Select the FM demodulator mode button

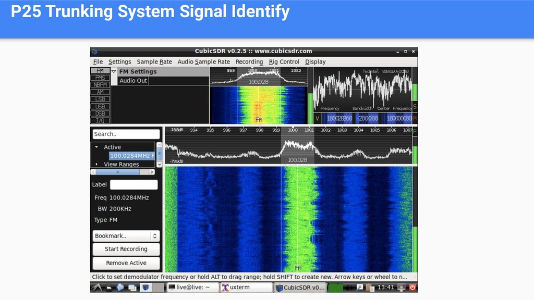[100, 71]
